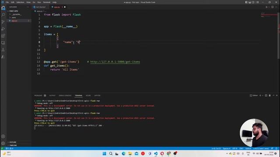
Task: Click Python language mode in status bar
Action: 248,148
